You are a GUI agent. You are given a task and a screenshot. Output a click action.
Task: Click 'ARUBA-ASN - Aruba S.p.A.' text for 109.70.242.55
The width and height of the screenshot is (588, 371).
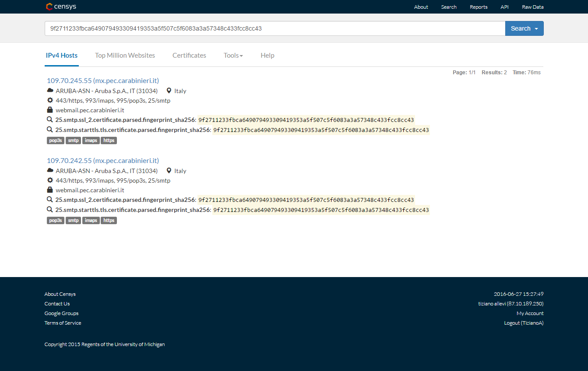point(106,171)
